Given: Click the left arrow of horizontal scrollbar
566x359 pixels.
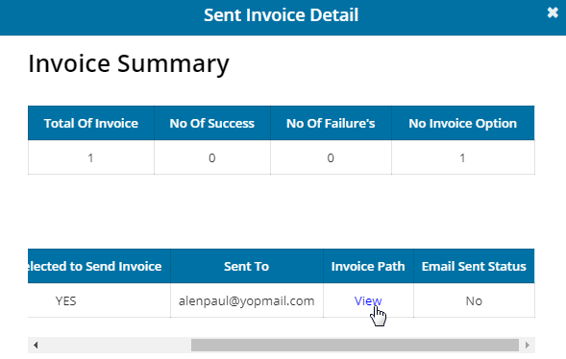Looking at the screenshot, I should tap(36, 345).
